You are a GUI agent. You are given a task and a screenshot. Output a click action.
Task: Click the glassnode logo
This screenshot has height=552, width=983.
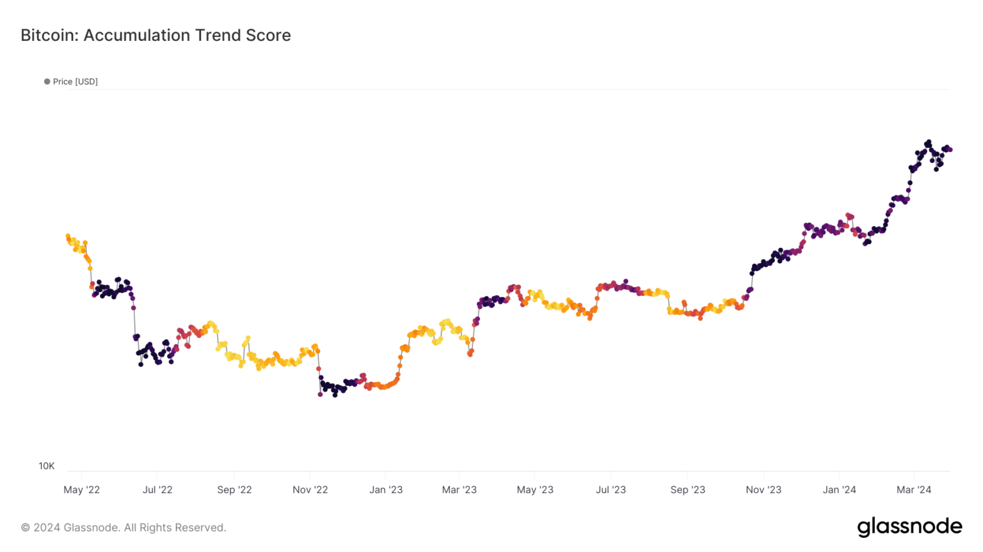coord(909,527)
